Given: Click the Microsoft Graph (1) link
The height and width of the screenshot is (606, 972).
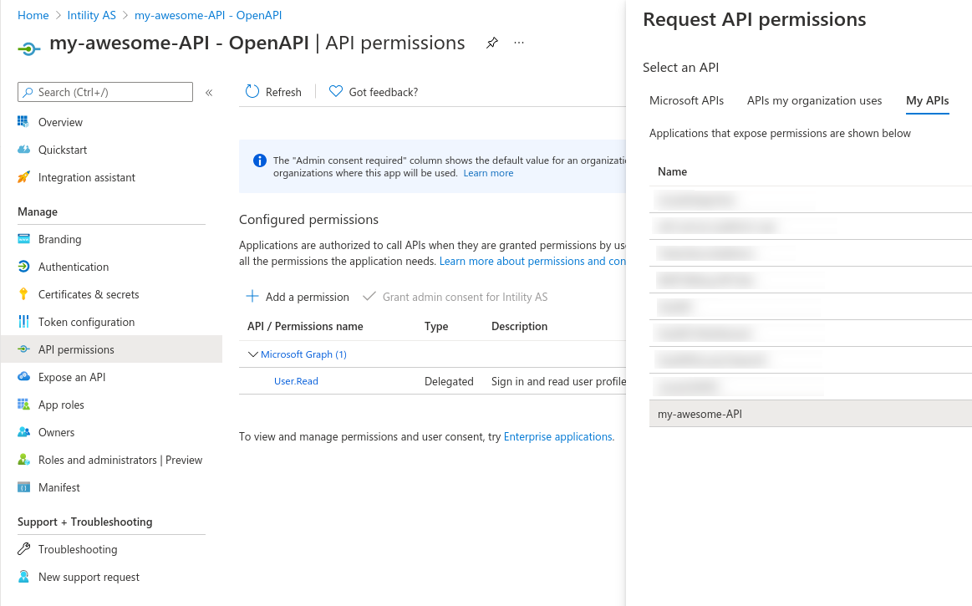Looking at the screenshot, I should [x=303, y=354].
